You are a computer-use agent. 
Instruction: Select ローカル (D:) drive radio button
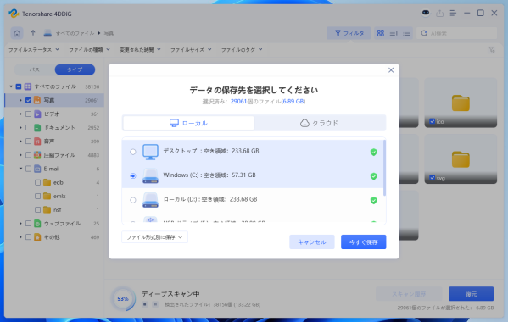(x=133, y=200)
